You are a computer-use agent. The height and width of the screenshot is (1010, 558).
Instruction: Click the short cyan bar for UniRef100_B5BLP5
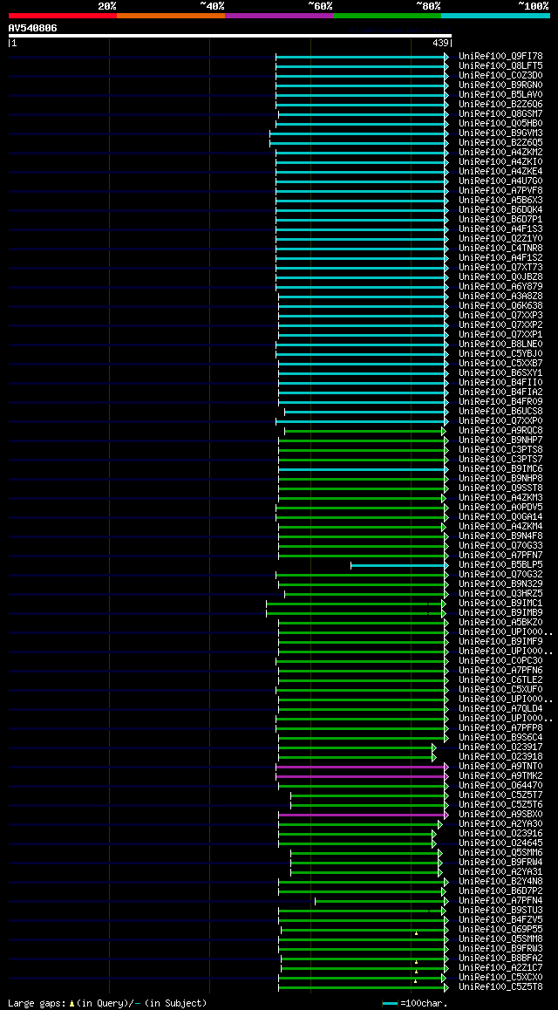pos(399,565)
